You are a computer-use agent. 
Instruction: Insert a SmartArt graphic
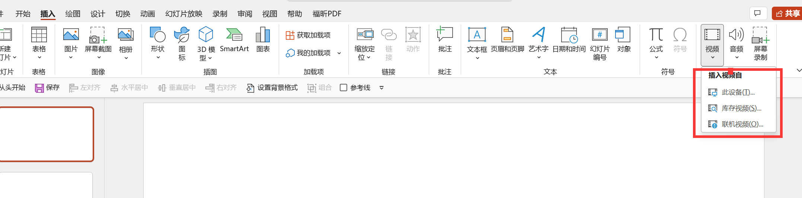point(234,40)
